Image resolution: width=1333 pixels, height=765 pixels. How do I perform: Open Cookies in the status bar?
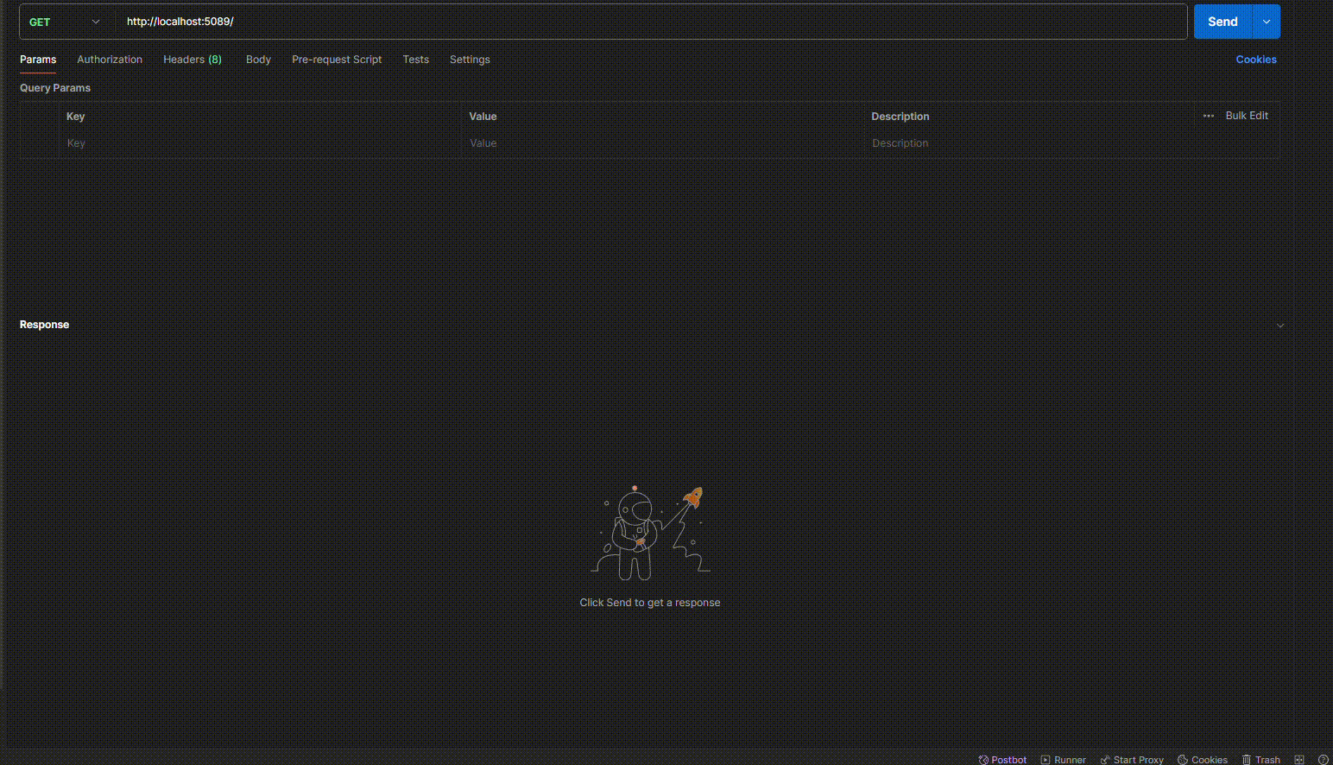pos(1203,760)
